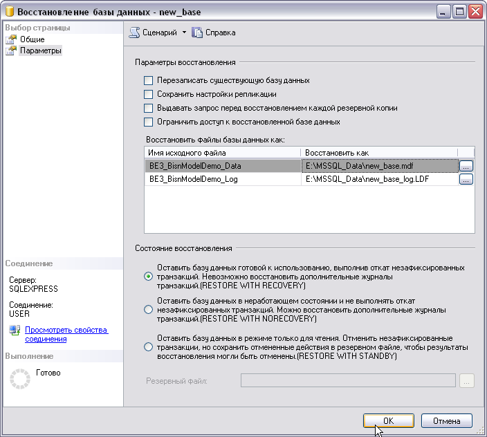Select the Параметры page label
This screenshot has height=437, width=487.
41,50
